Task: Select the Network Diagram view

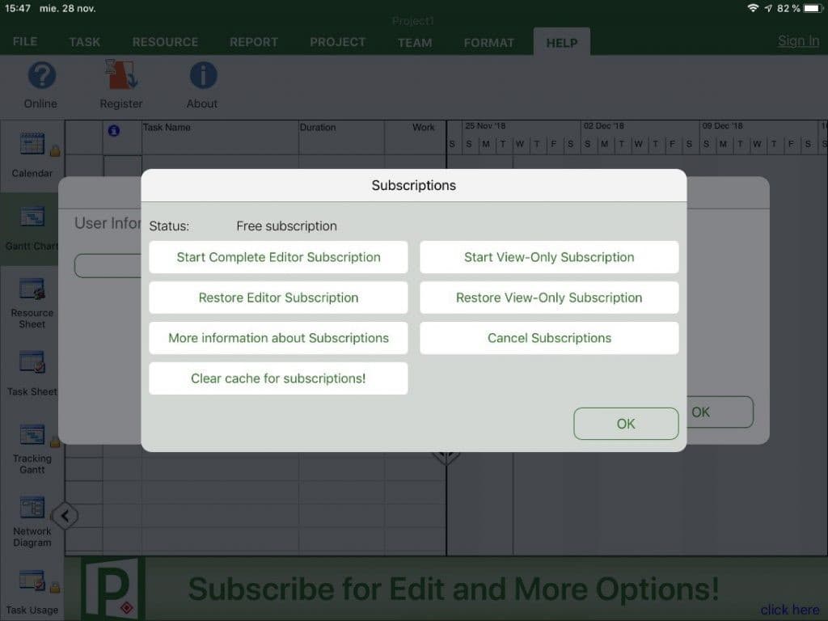Action: coord(32,517)
